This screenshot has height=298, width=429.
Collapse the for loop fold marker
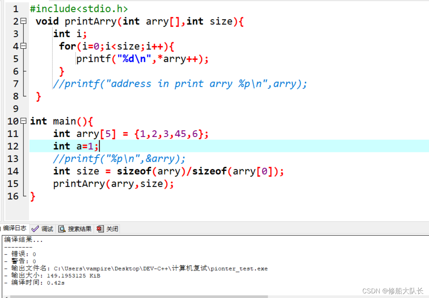(24, 46)
